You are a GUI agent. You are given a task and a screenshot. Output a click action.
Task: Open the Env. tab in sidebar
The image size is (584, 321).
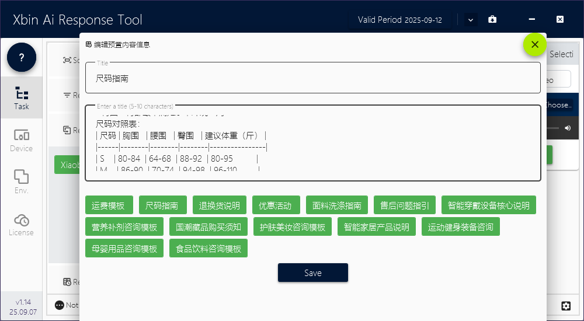pos(21,182)
